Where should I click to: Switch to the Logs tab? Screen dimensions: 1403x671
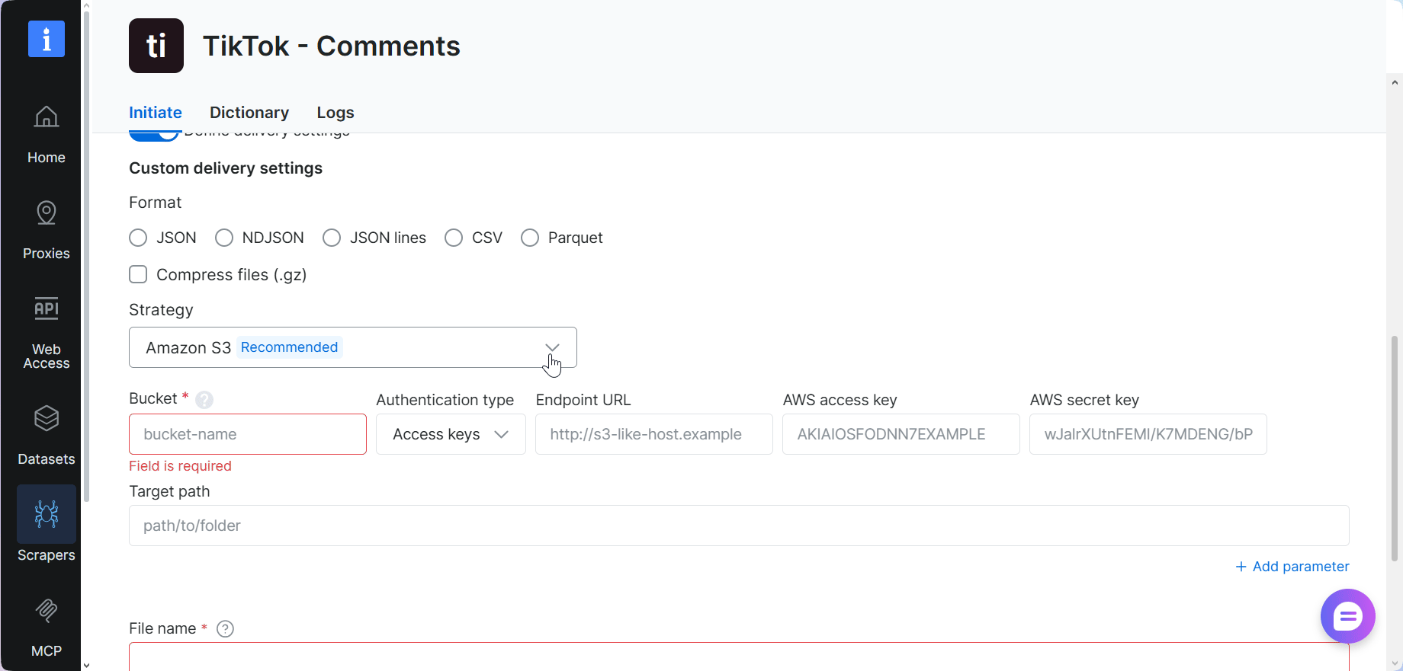coord(335,113)
